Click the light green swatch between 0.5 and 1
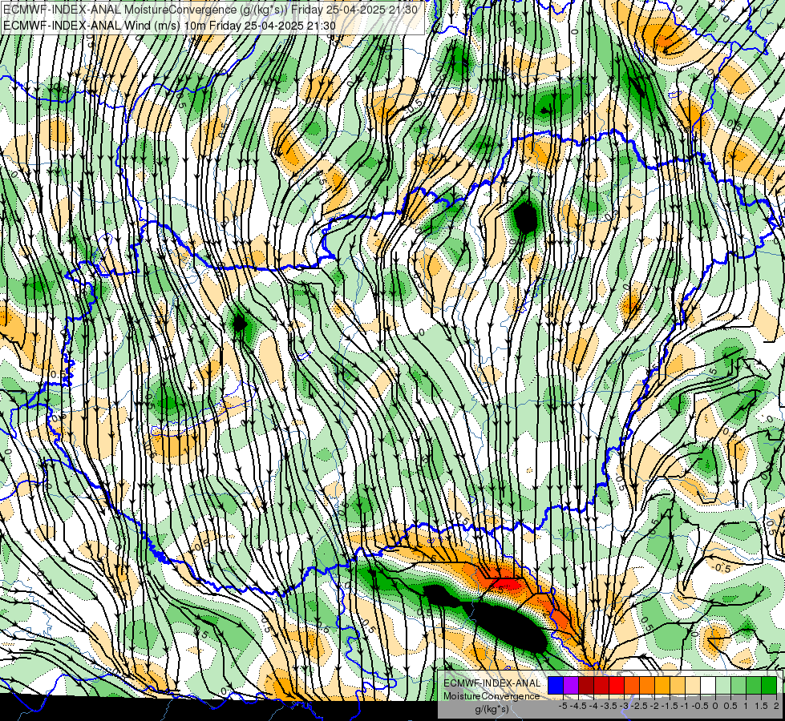 point(738,686)
